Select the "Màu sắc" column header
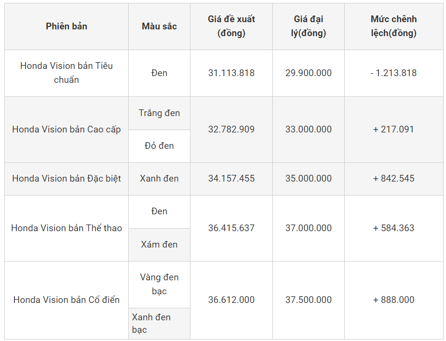The height and width of the screenshot is (341, 446). pyautogui.click(x=159, y=26)
